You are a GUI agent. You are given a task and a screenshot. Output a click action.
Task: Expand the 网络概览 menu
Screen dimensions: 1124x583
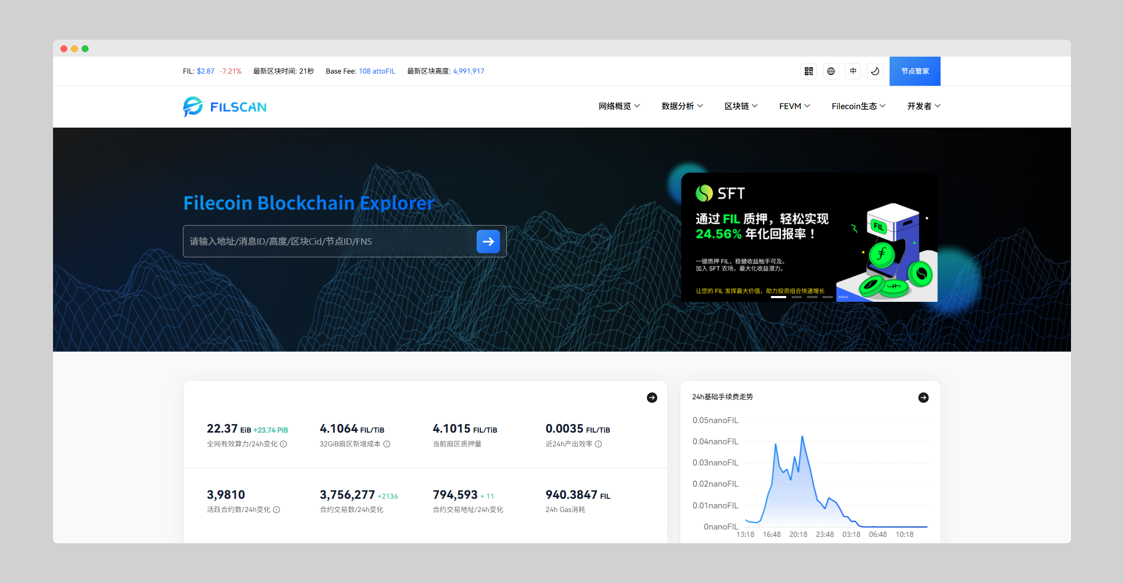click(x=619, y=106)
